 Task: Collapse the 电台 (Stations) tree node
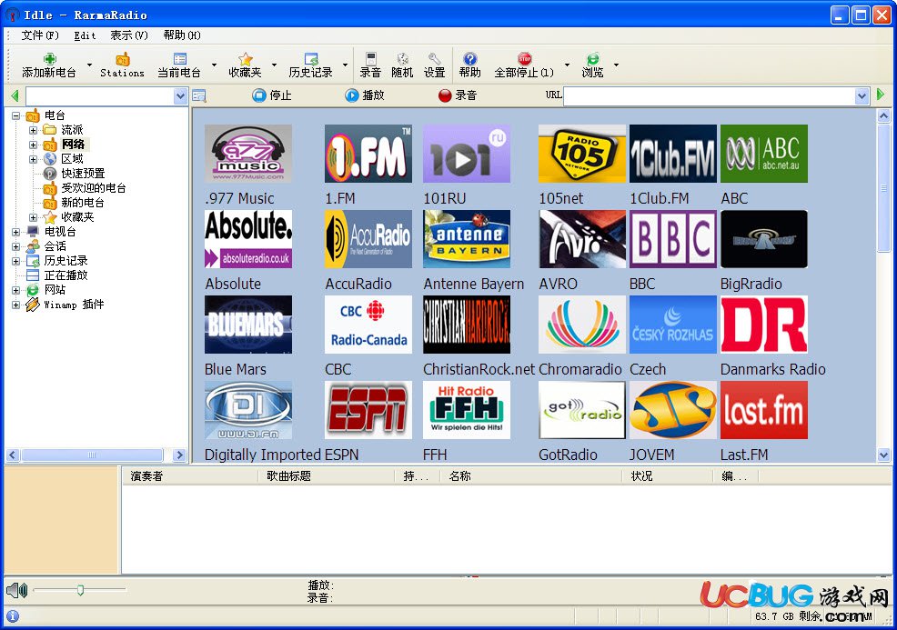16,116
